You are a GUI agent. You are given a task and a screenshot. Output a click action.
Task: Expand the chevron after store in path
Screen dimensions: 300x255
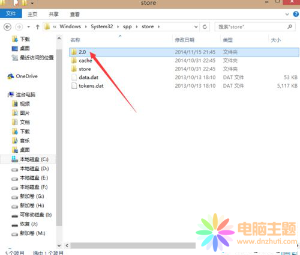[x=159, y=26]
